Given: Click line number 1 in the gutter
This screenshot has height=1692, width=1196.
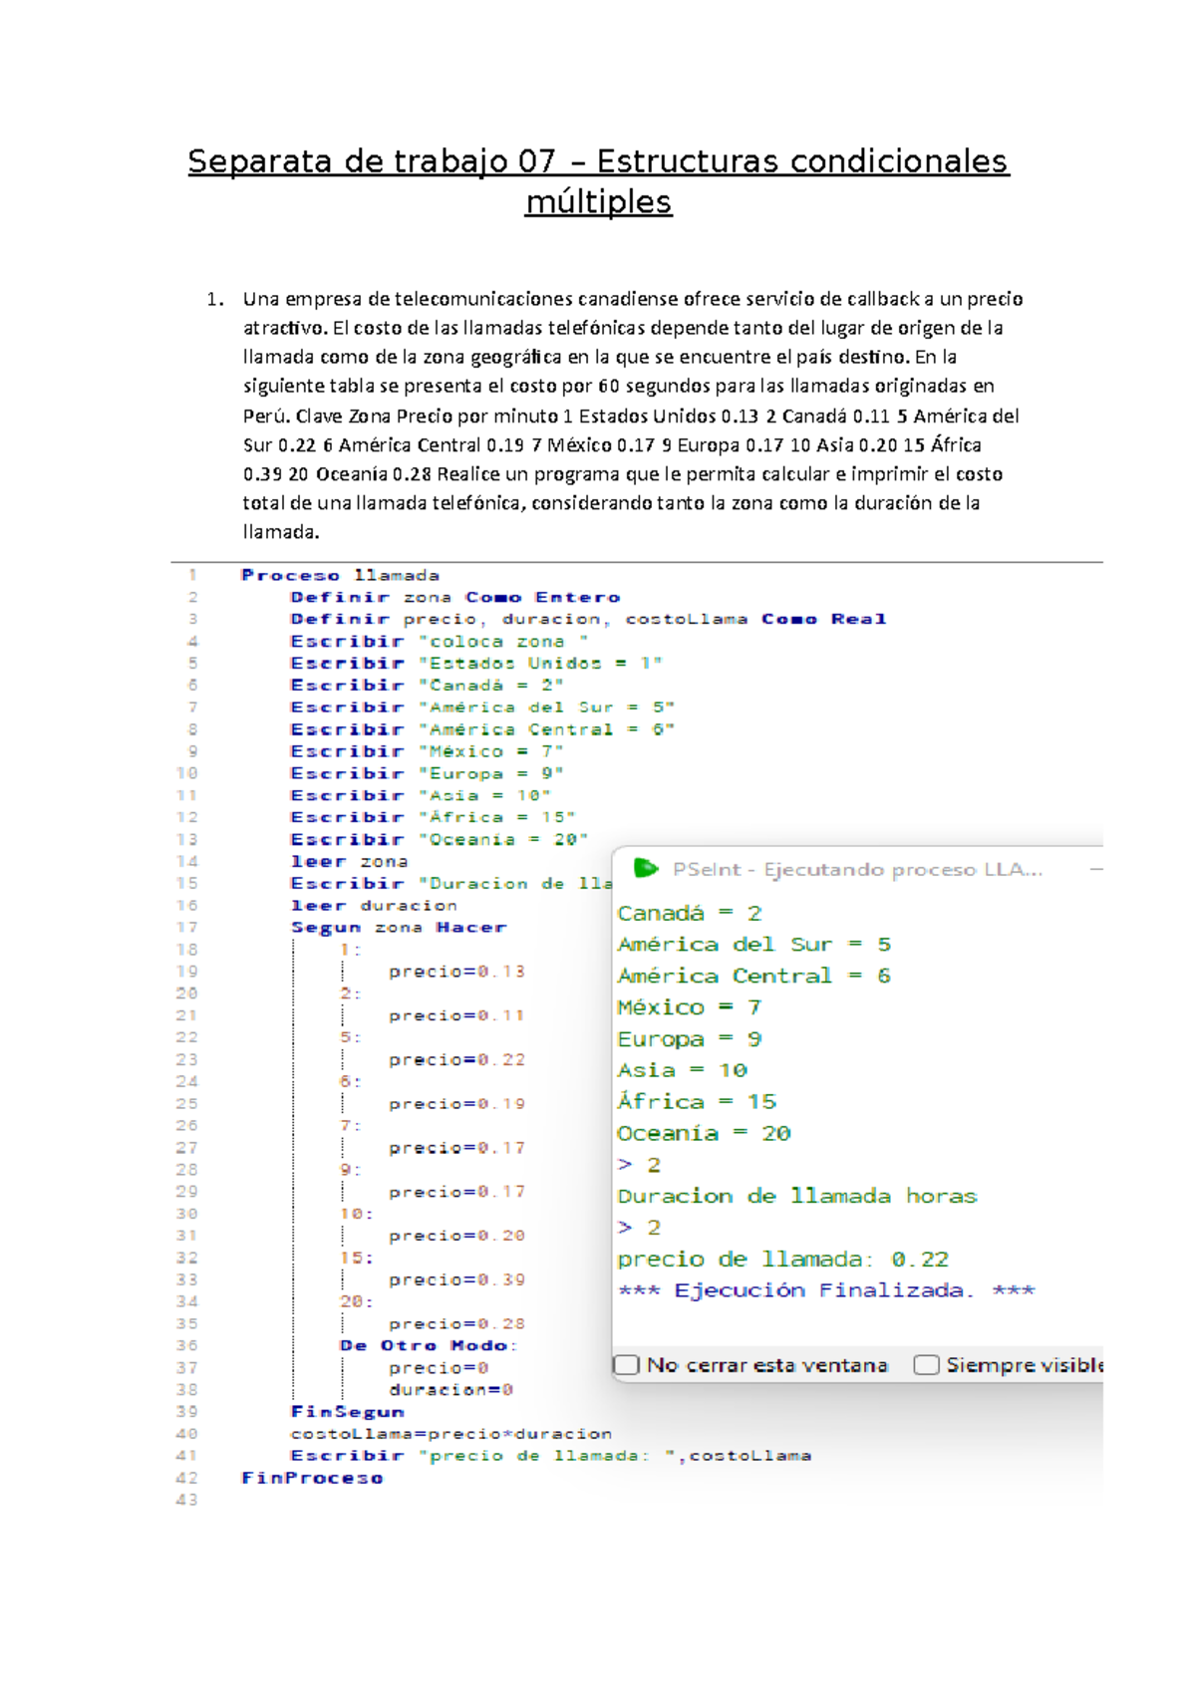Looking at the screenshot, I should click(x=192, y=575).
